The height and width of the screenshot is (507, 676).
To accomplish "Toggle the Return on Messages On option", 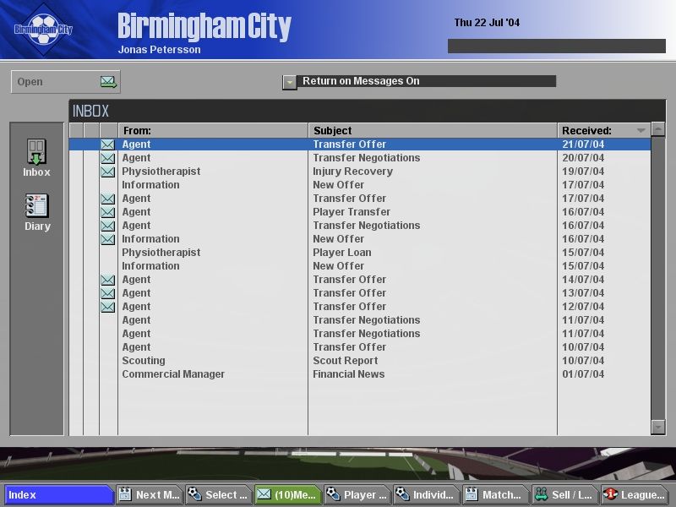I will [290, 82].
